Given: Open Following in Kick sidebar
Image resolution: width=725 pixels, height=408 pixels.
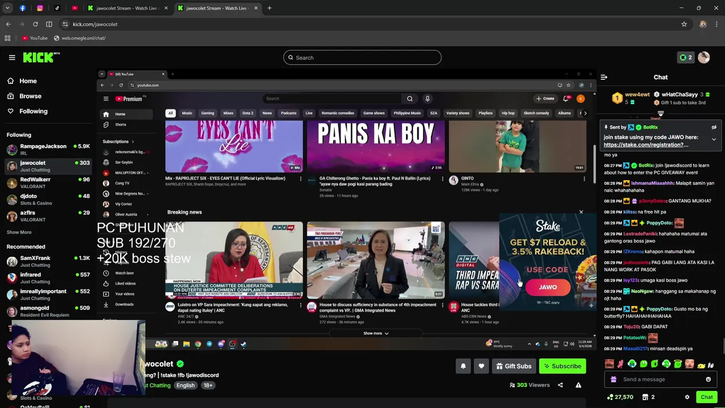Looking at the screenshot, I should coord(33,111).
